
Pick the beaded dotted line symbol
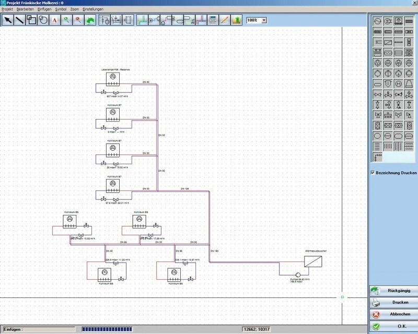[398, 42]
